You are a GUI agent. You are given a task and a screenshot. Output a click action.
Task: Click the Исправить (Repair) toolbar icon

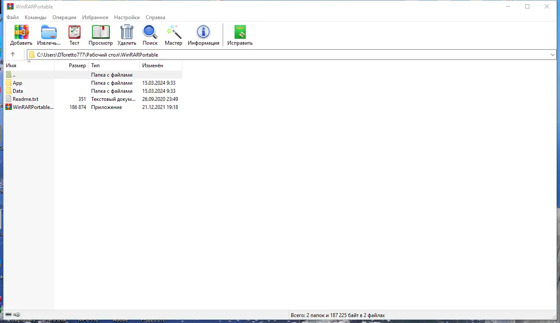pyautogui.click(x=240, y=32)
